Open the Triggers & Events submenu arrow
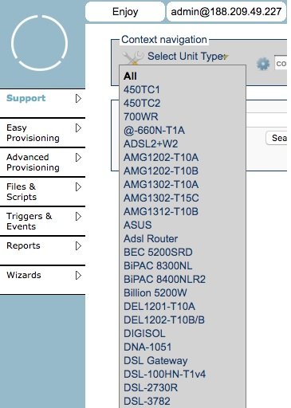The height and width of the screenshot is (408, 291). click(78, 217)
